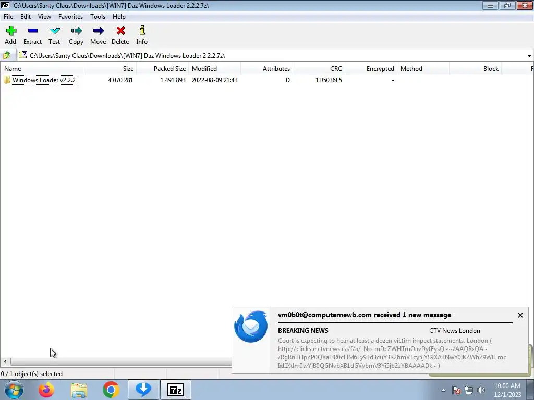The height and width of the screenshot is (400, 534).
Task: Sort by the CRC column header
Action: point(319,68)
